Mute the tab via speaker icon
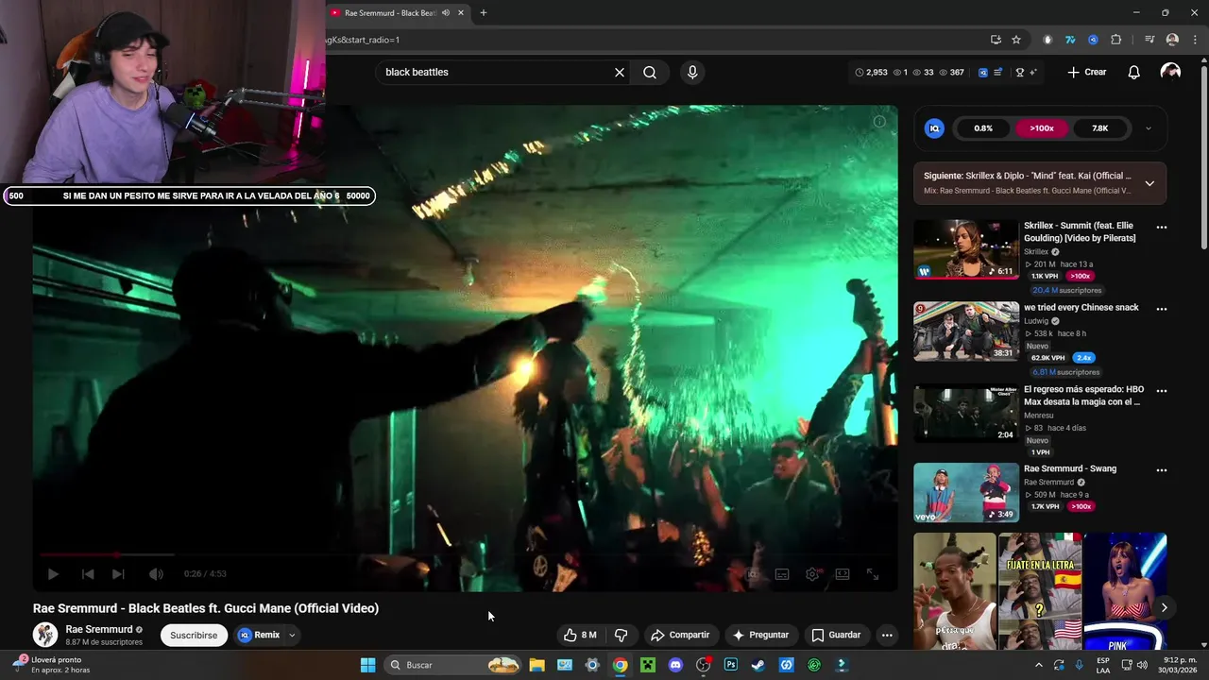This screenshot has height=680, width=1209. point(446,12)
